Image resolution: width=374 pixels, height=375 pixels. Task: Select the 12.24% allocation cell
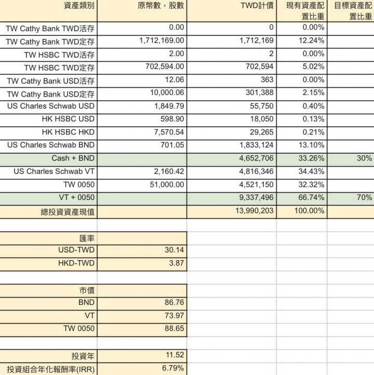click(x=302, y=42)
